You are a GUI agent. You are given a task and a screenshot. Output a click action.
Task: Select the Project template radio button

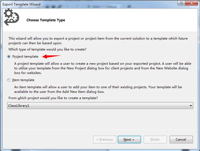point(9,57)
